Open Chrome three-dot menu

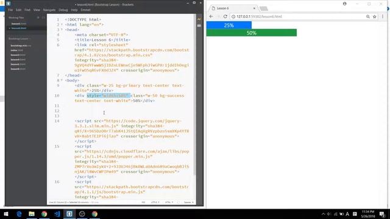[x=383, y=16]
